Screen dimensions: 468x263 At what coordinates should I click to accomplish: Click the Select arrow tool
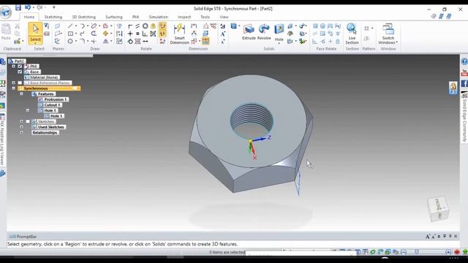pyautogui.click(x=35, y=29)
